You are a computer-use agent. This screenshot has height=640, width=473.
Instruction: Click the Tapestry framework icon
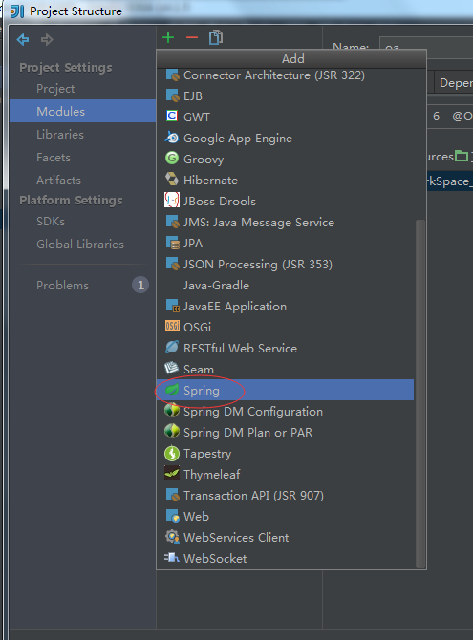pos(172,453)
